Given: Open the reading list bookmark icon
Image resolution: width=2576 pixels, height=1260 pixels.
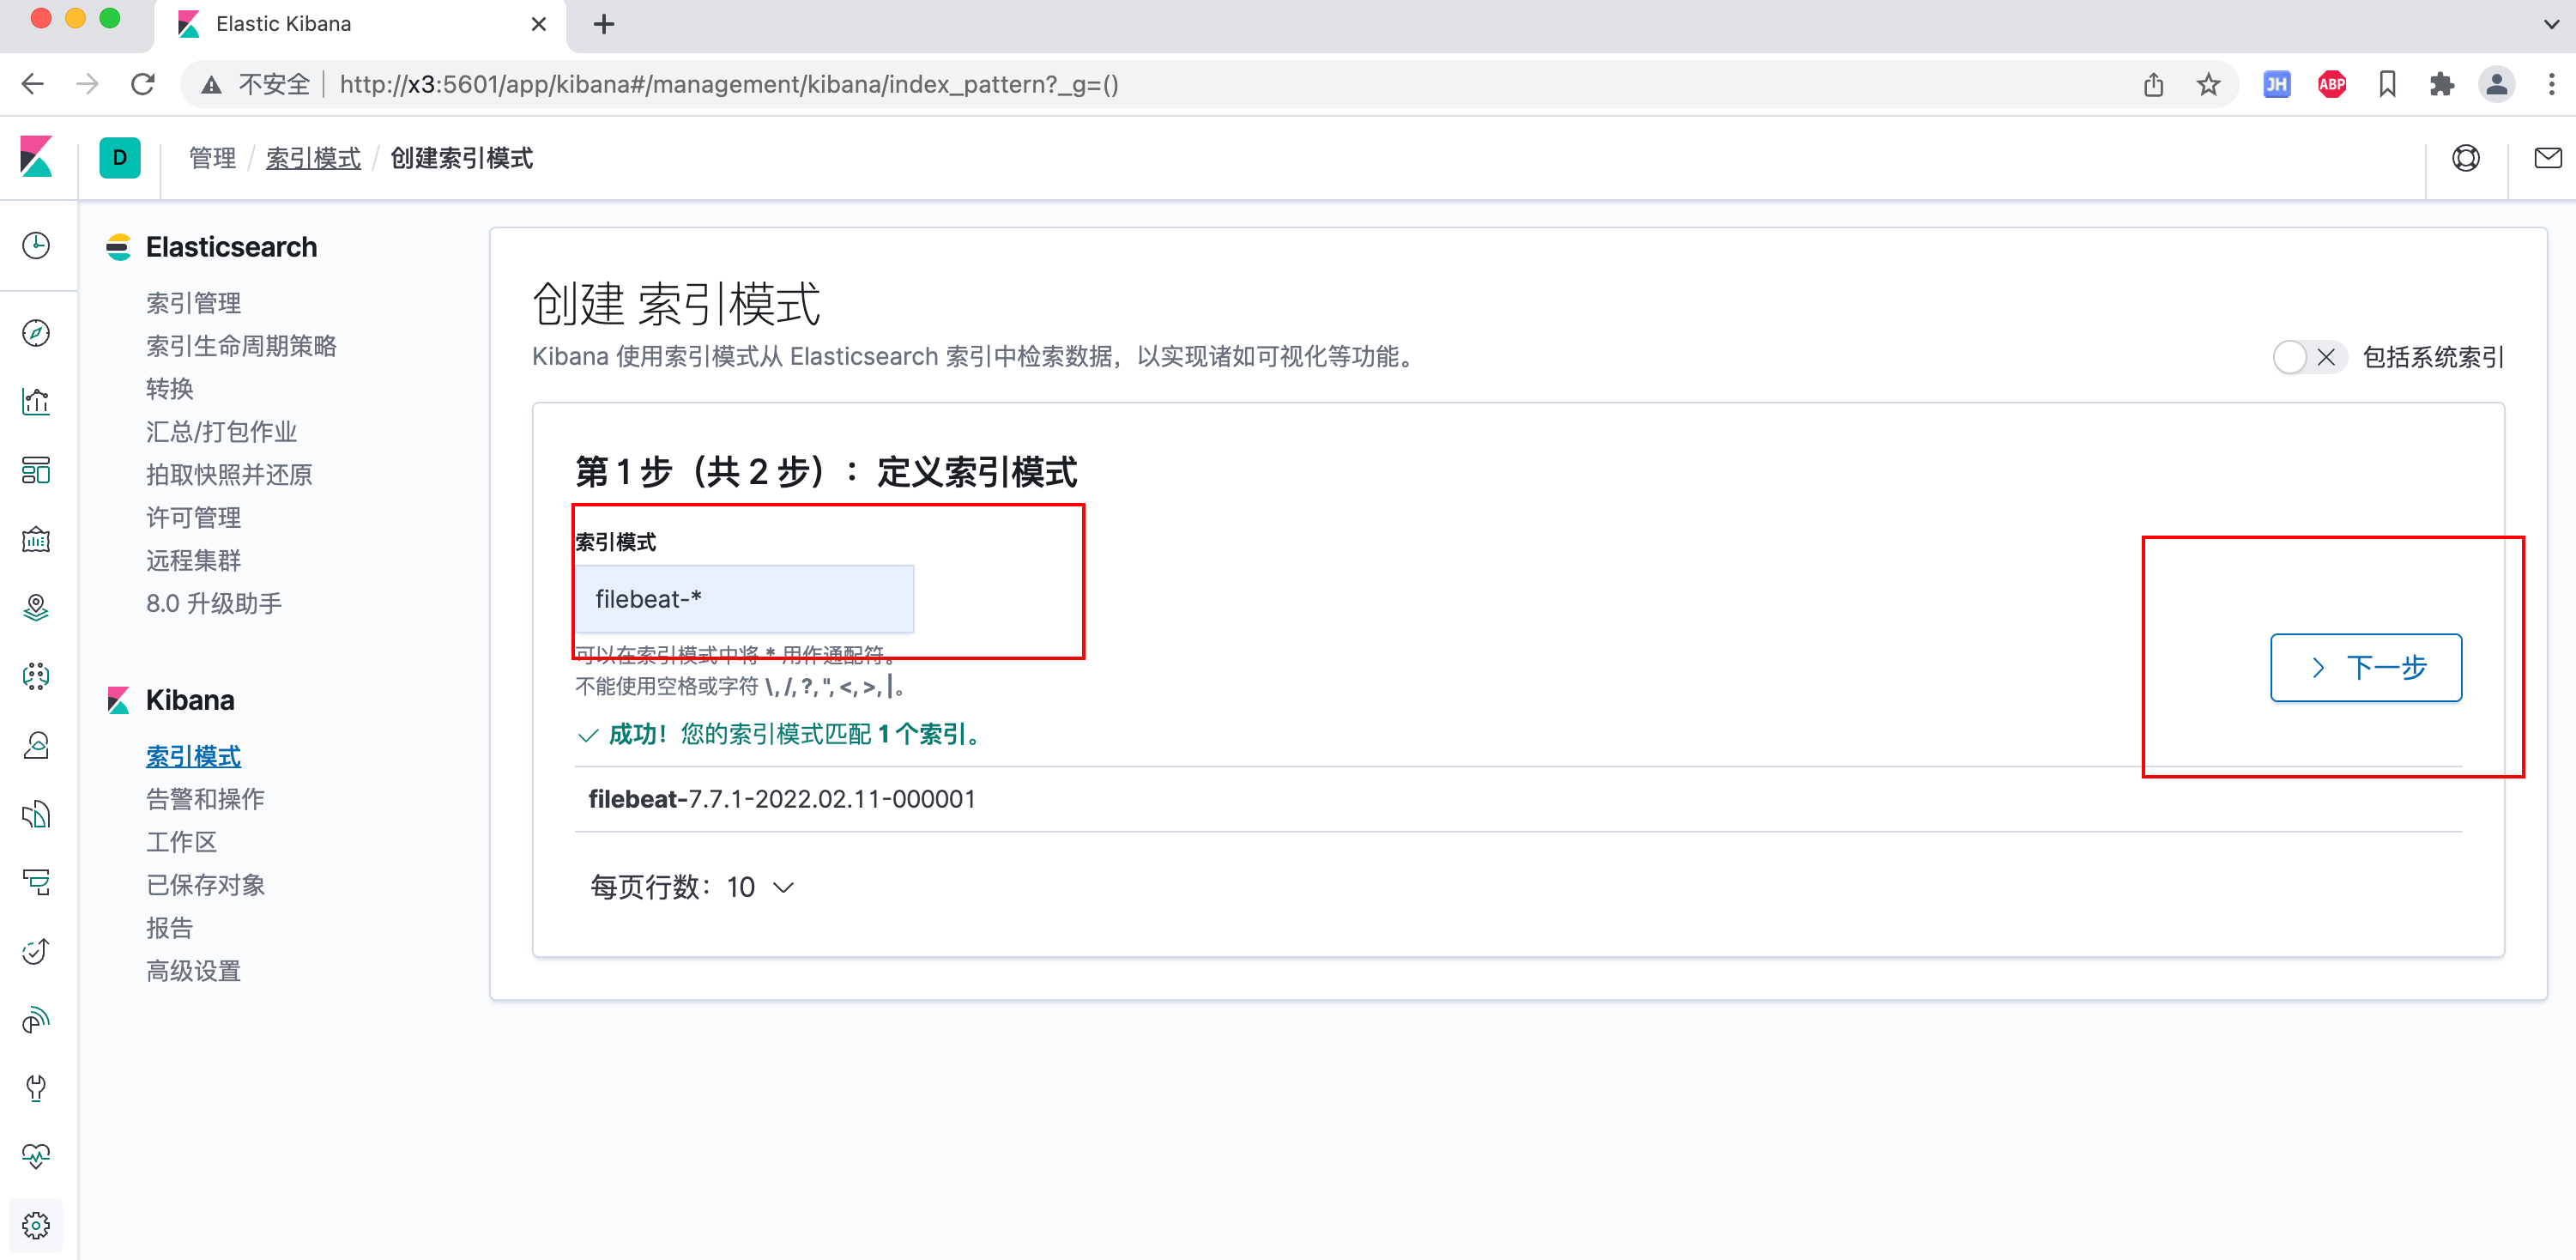Looking at the screenshot, I should pyautogui.click(x=2387, y=85).
